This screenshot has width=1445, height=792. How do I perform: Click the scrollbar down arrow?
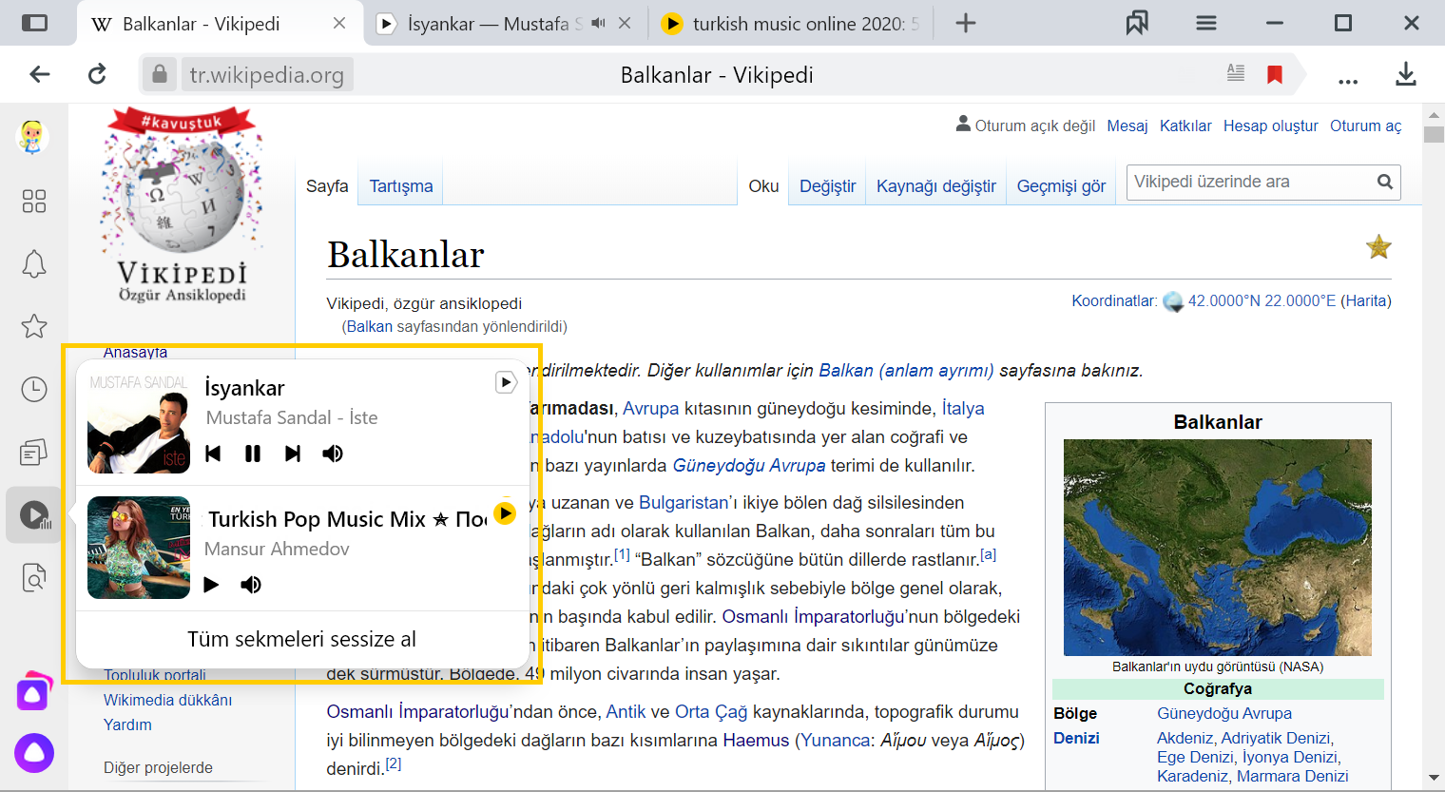click(1434, 779)
